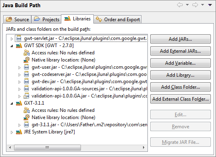Select 'validation-api-1.0.0.GA.jar' row text

click(89, 96)
